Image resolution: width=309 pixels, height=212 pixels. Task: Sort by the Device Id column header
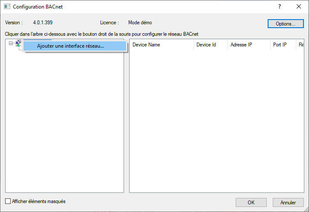pos(211,45)
